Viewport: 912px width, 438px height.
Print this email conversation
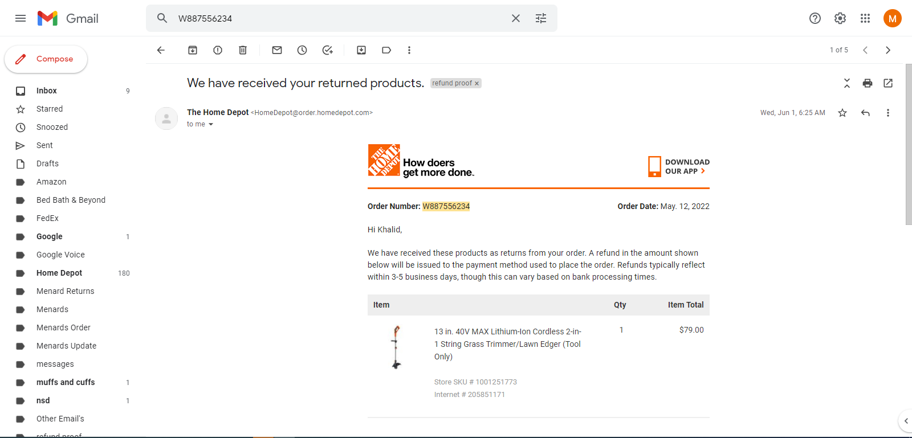click(x=868, y=83)
